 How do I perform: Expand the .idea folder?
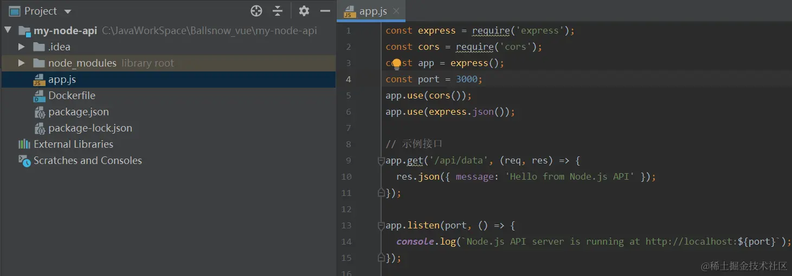pos(22,47)
